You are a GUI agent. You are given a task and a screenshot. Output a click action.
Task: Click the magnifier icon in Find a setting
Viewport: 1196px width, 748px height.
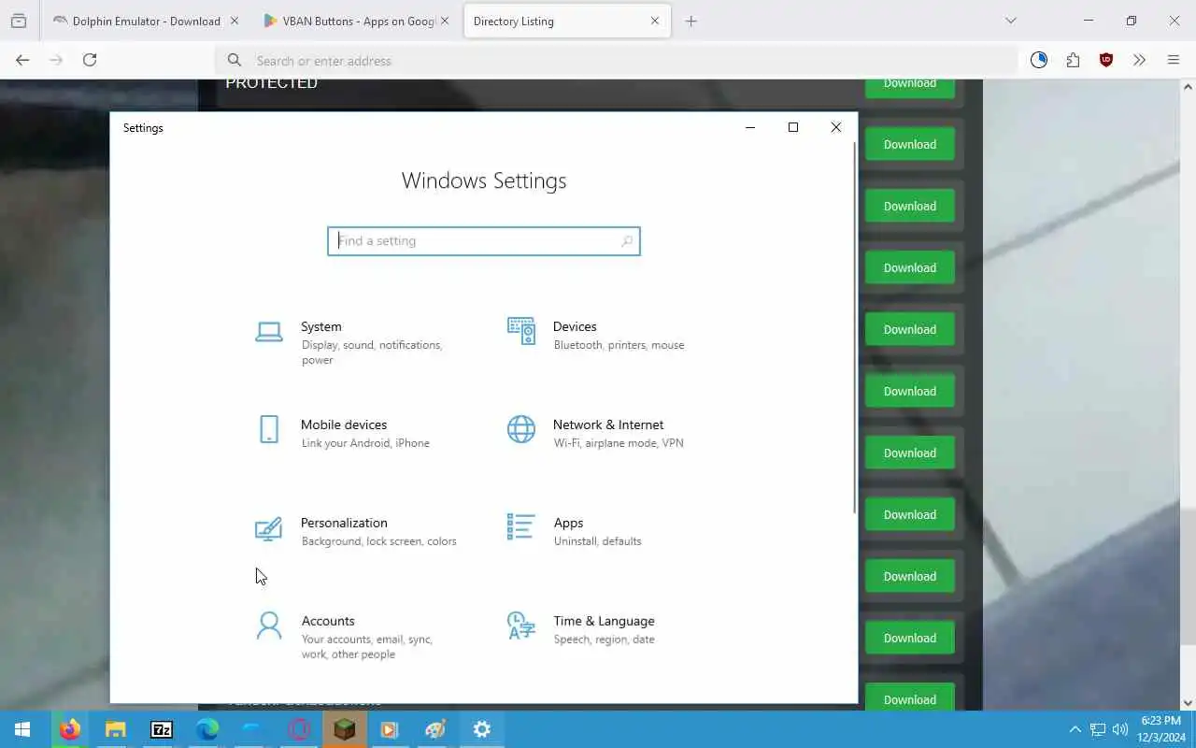(627, 241)
